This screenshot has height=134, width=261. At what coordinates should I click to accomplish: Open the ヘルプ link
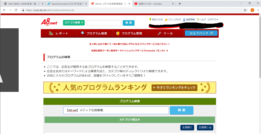pos(201,19)
